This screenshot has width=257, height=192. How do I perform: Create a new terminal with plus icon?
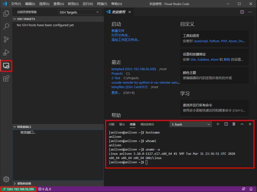[x=218, y=124]
